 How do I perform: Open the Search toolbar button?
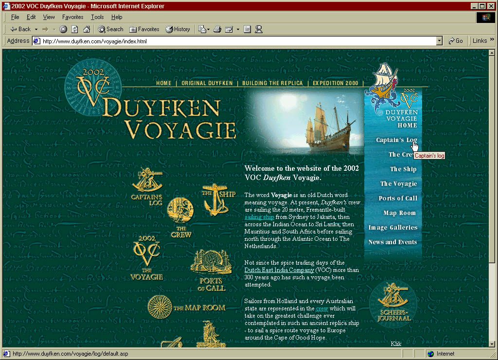click(110, 29)
